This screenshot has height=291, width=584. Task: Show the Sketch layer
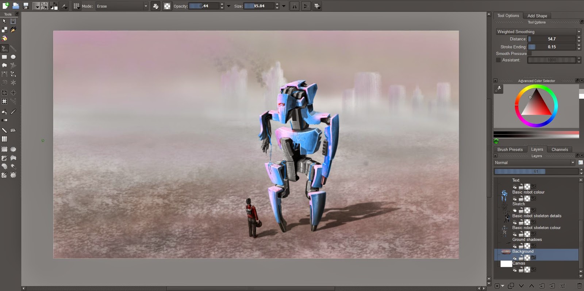515,211
